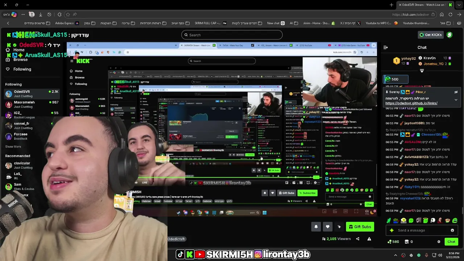The height and width of the screenshot is (261, 464).
Task: Collapse the chat panel via arrow icon
Action: click(x=386, y=47)
